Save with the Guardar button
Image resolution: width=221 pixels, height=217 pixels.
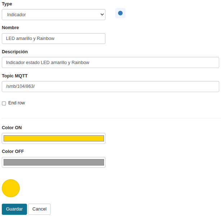tap(14, 209)
